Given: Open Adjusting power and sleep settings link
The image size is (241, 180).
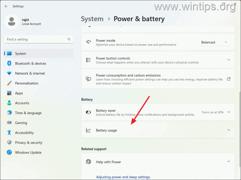Looking at the screenshot, I should [123, 177].
